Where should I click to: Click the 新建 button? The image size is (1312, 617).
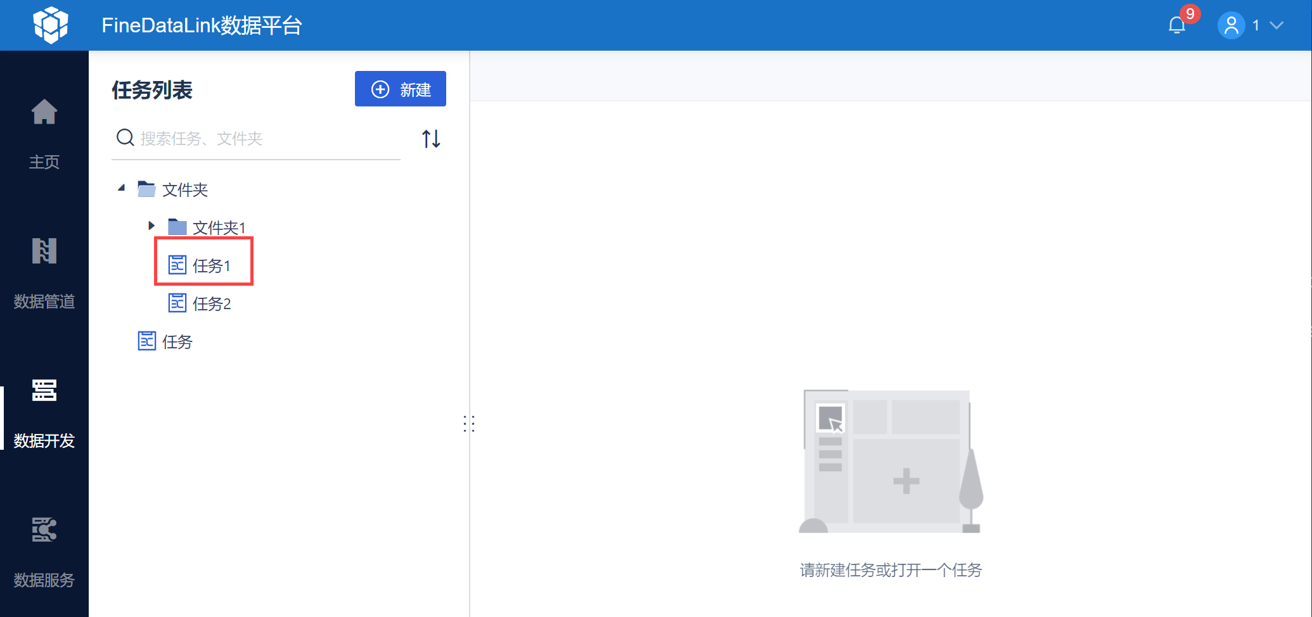tap(401, 89)
